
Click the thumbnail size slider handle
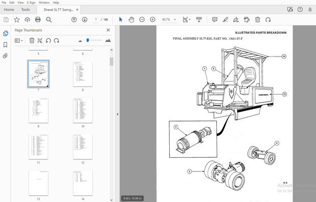pos(88,40)
